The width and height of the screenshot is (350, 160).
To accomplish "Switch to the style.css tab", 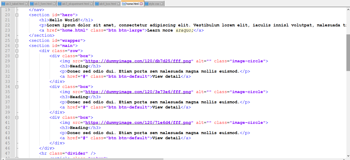I will click(153, 4).
